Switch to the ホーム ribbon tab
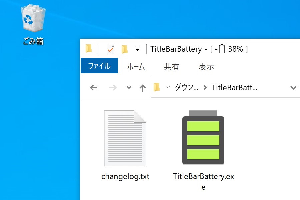Viewport: 300px width, 200px height. 136,67
